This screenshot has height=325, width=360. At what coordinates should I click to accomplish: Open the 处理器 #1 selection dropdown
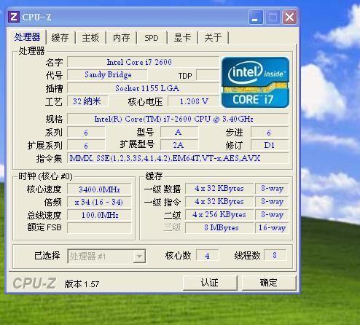(106, 256)
